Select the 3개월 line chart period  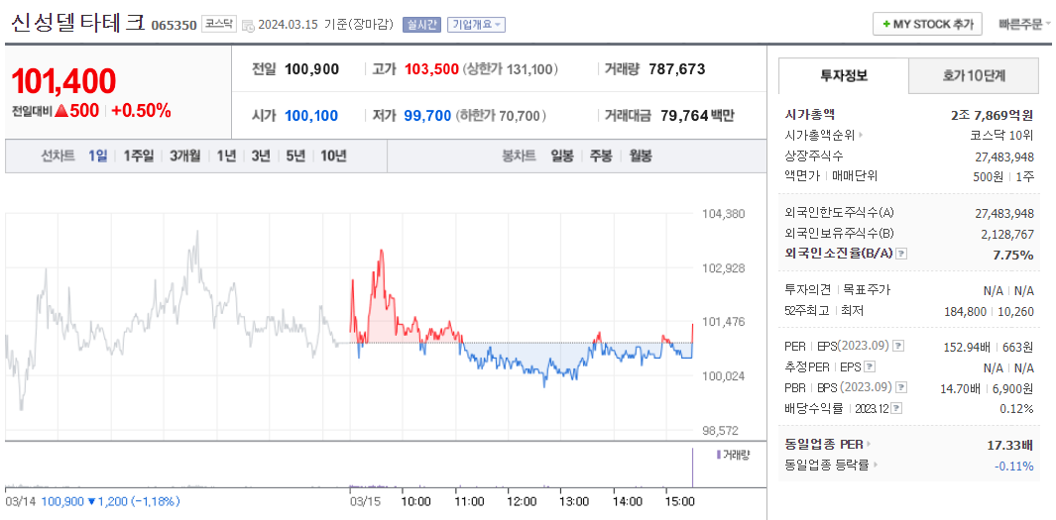tap(185, 156)
